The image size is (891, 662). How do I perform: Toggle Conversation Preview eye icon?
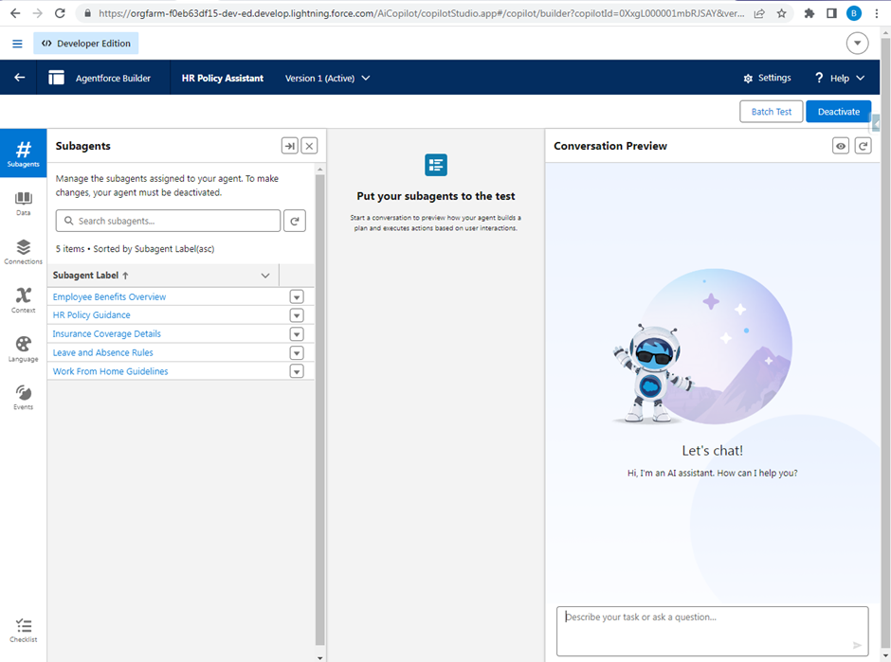[841, 146]
